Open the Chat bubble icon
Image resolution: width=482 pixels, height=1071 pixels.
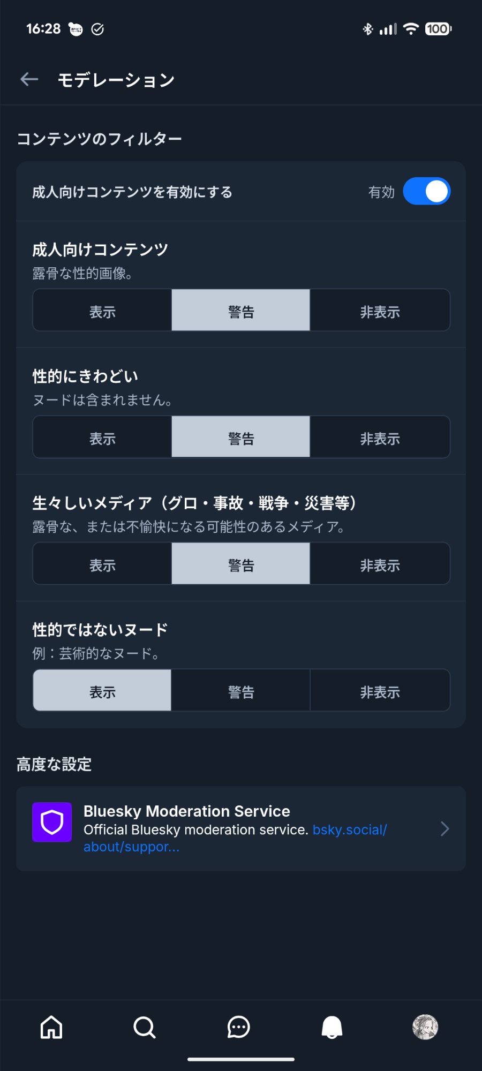(x=238, y=1027)
